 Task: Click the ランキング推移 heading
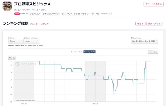16,23
